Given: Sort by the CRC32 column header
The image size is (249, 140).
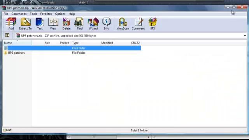Looking at the screenshot, I should 135,43.
